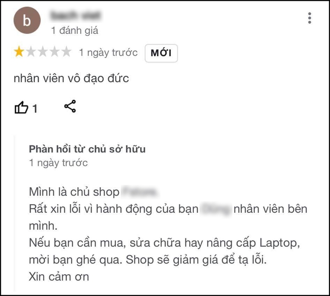Viewport: 330px width, 296px height.
Task: Open the three-dot review options menu
Action: [x=309, y=18]
